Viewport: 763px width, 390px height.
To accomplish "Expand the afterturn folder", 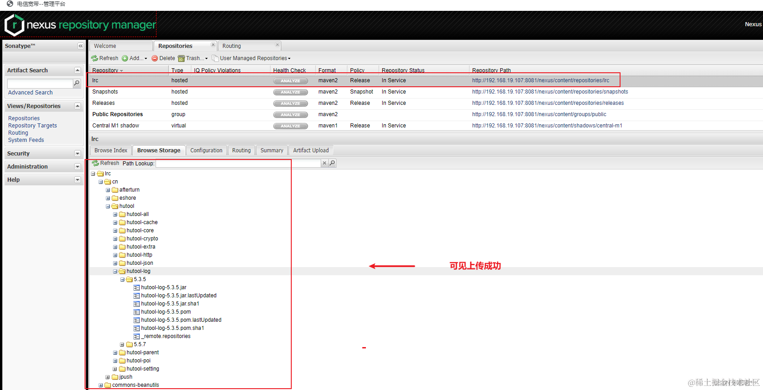I will pyautogui.click(x=108, y=190).
